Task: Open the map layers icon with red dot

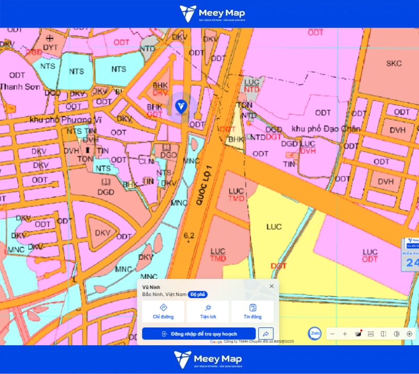Action: 358,334
